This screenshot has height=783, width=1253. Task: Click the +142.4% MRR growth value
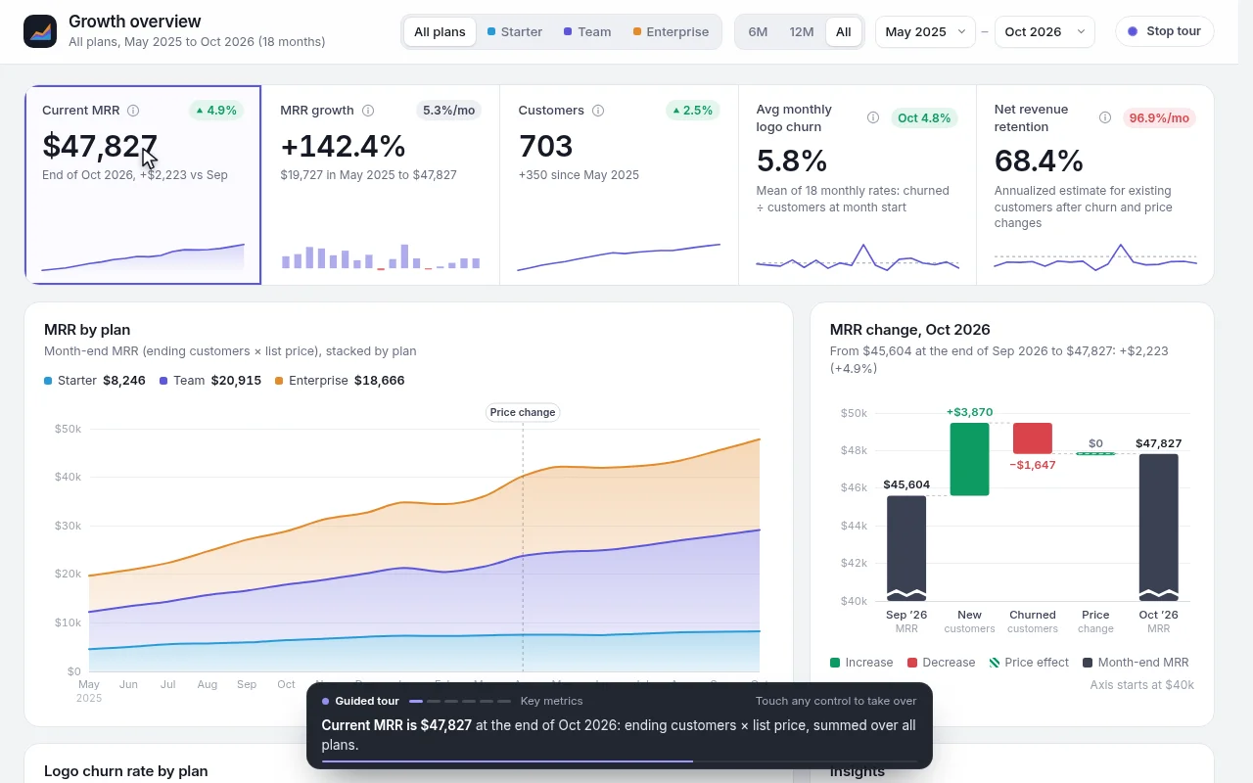point(343,146)
